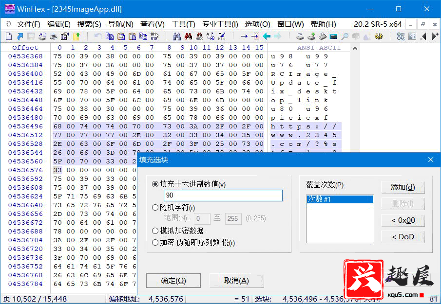Create a new file with the blank page icon

click(9, 36)
